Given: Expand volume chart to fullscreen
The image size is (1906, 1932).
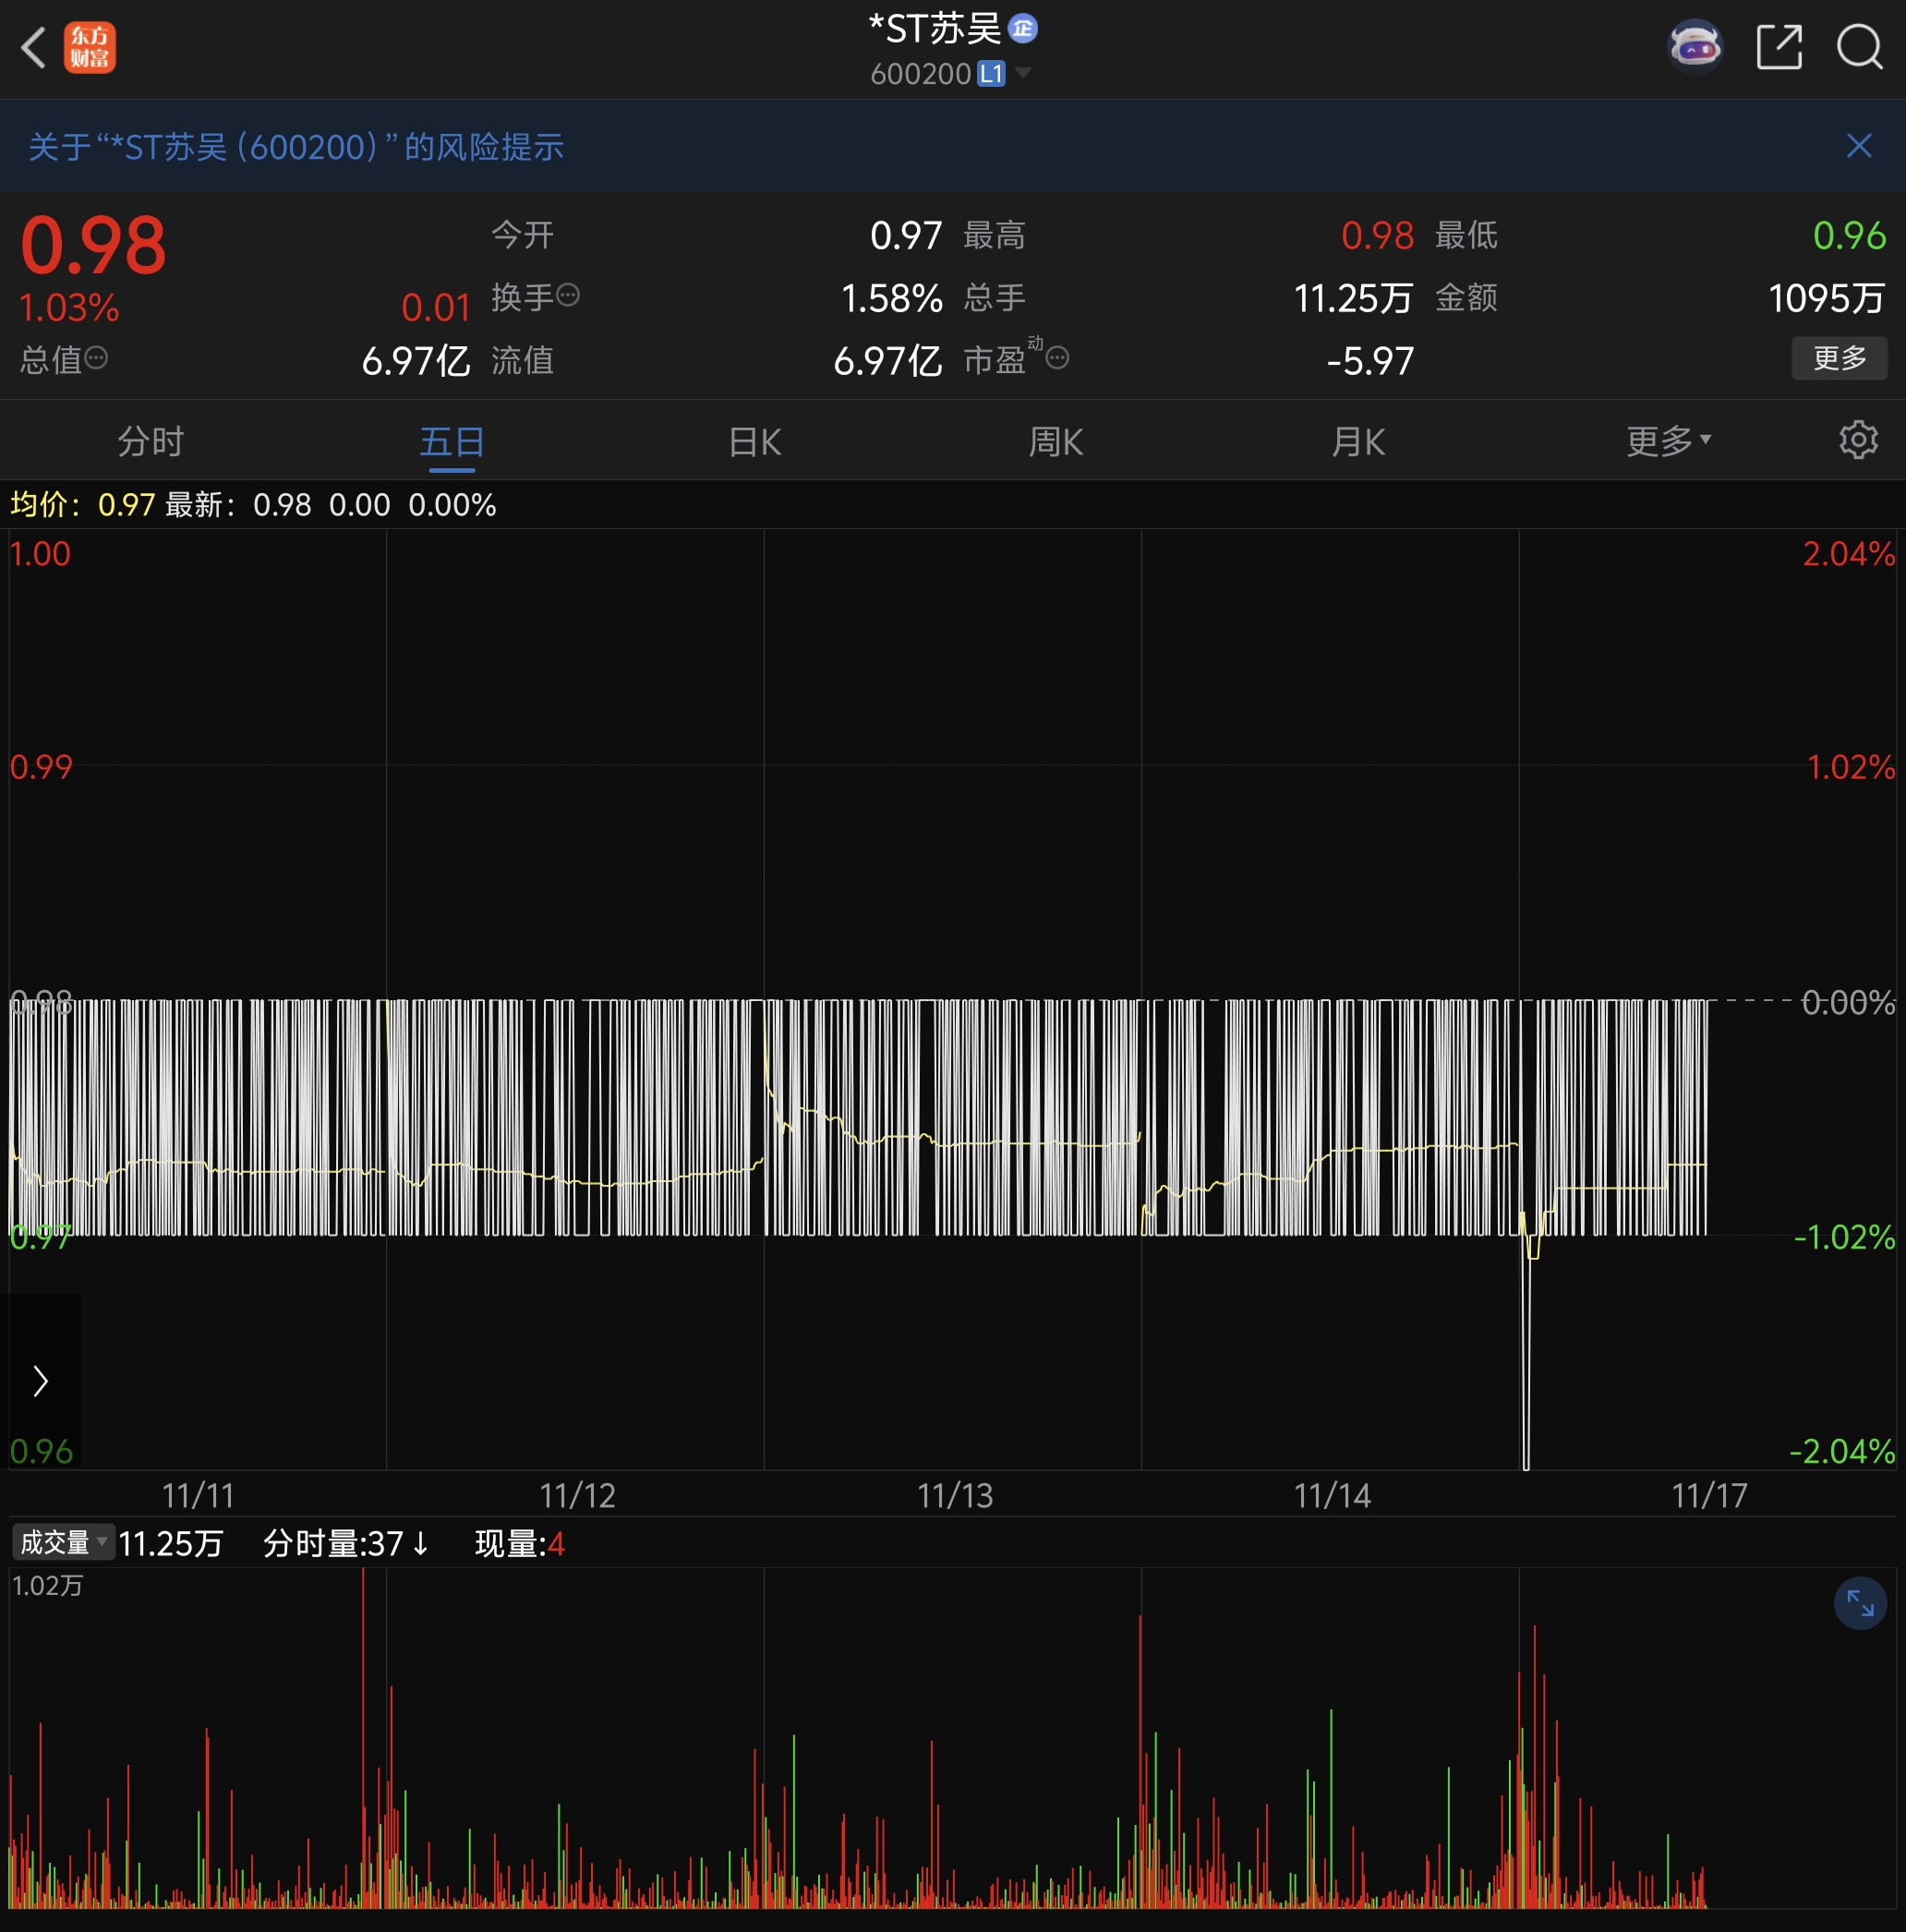Looking at the screenshot, I should pos(1859,1604).
